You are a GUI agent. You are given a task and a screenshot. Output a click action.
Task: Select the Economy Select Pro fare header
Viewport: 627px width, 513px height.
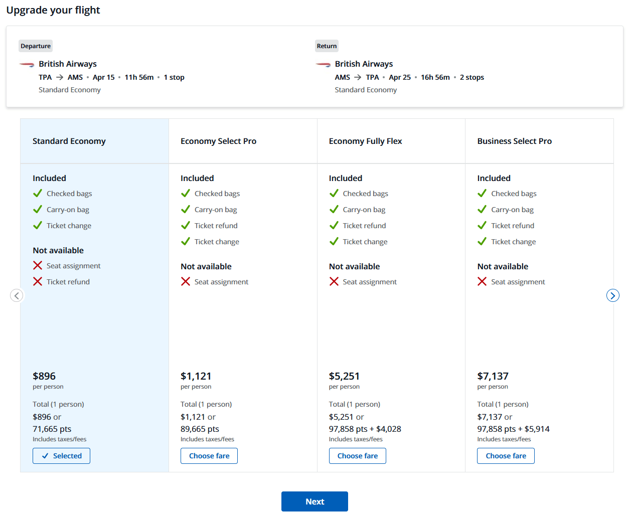218,141
